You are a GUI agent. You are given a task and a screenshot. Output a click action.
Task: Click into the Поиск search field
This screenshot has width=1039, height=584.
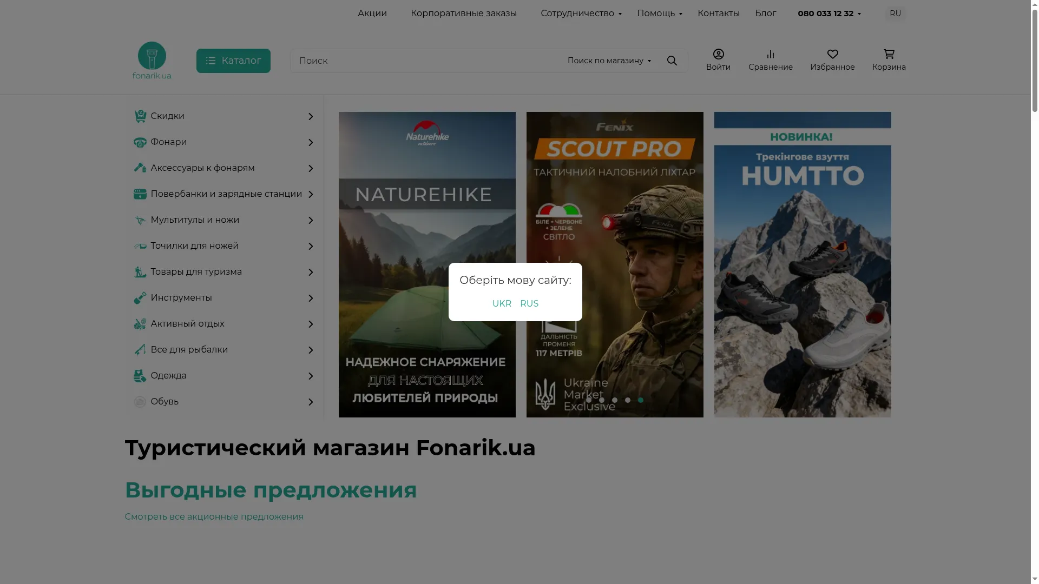pyautogui.click(x=428, y=61)
